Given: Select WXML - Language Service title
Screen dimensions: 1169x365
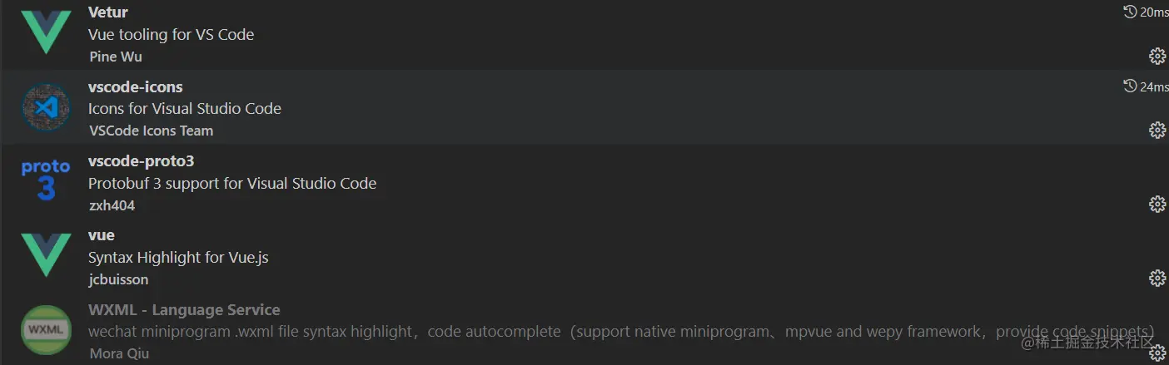Looking at the screenshot, I should [184, 309].
